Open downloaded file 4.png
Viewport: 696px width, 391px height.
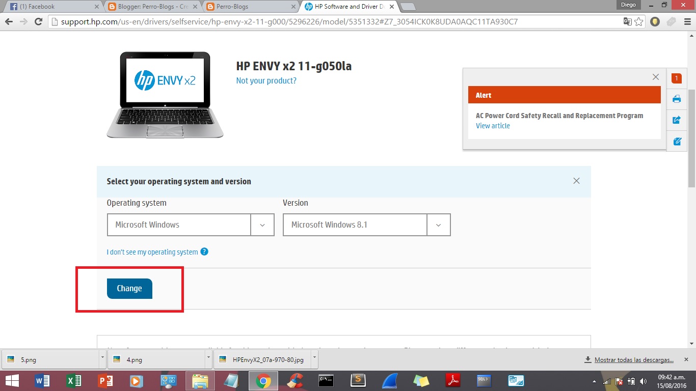point(157,359)
